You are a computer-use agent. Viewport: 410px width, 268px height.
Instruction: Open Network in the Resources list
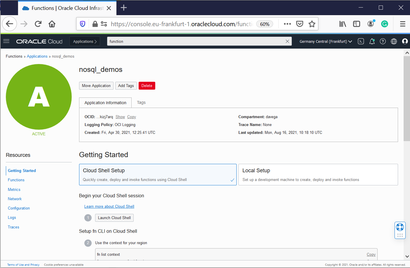[x=15, y=199]
